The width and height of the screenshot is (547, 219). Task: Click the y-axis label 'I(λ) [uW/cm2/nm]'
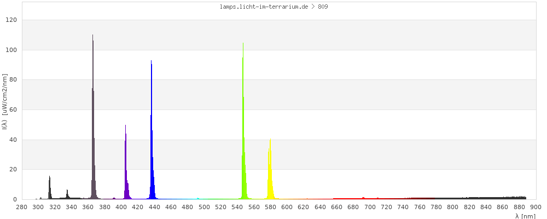click(x=5, y=102)
